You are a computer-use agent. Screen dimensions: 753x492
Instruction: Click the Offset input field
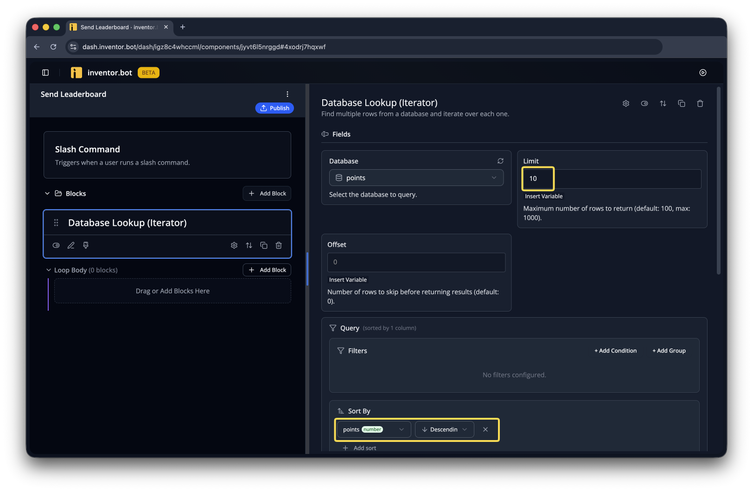click(416, 262)
